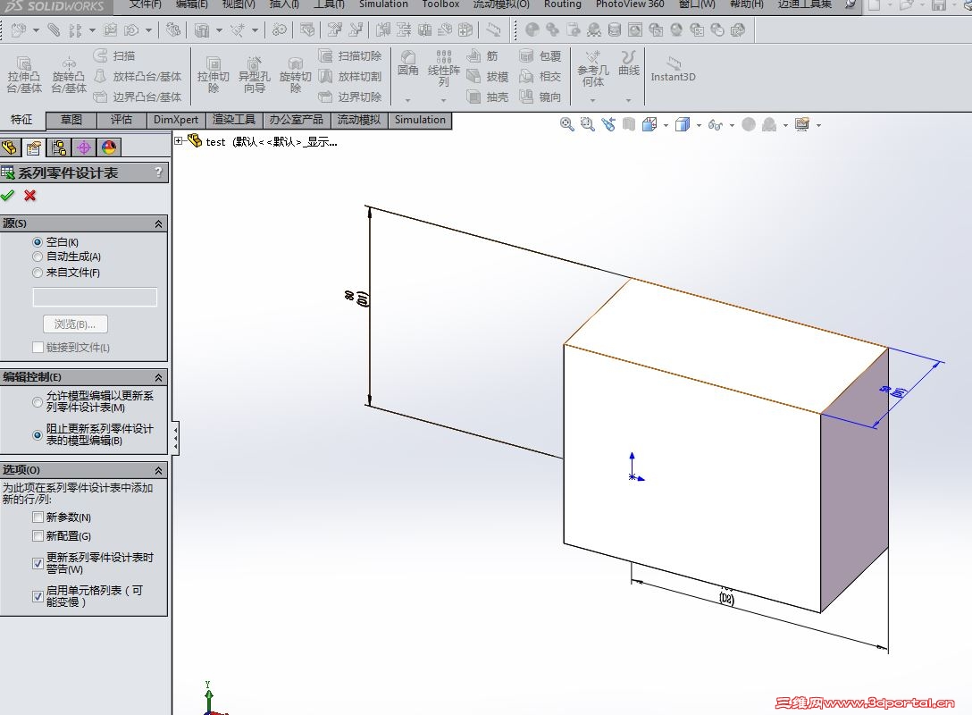The width and height of the screenshot is (972, 715).
Task: Collapse the 源(S) section
Action: (159, 223)
